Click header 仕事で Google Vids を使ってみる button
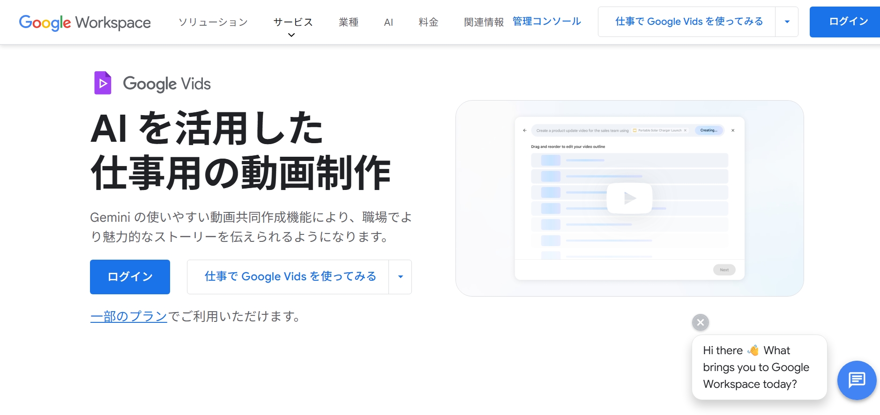 click(687, 22)
